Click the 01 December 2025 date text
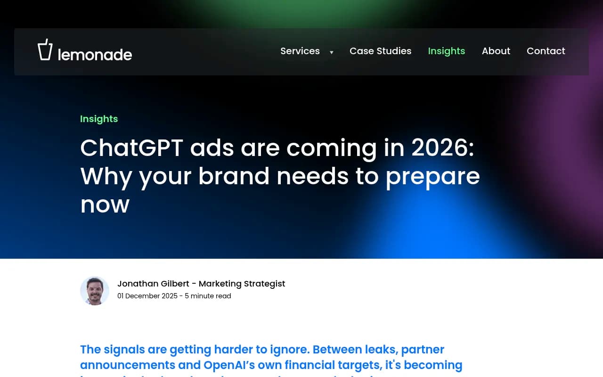 coord(147,296)
